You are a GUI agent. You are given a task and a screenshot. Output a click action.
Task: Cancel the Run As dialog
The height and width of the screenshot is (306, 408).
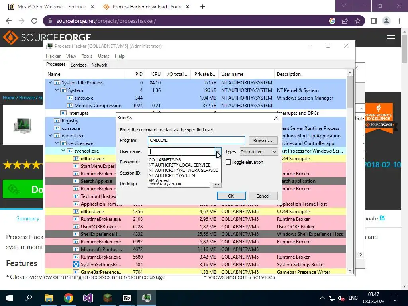point(263,196)
